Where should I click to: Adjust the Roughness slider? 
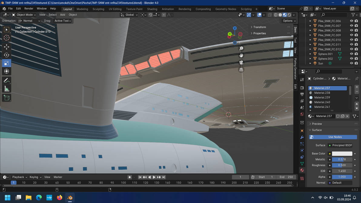(342, 165)
